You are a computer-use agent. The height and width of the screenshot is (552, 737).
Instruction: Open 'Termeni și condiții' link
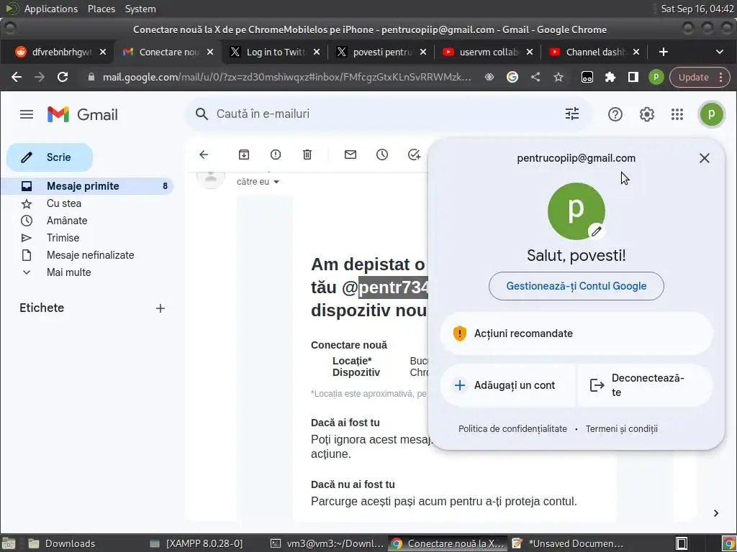point(621,429)
